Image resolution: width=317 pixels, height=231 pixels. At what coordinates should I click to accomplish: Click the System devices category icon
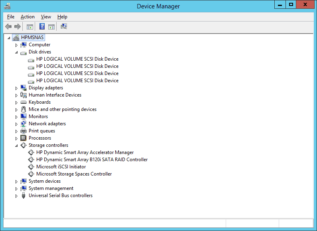[24, 181]
